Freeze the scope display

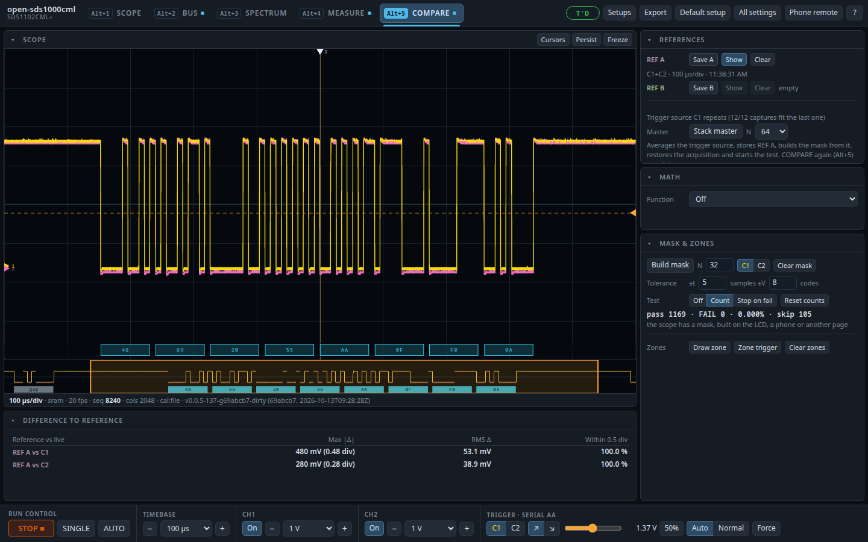click(618, 40)
